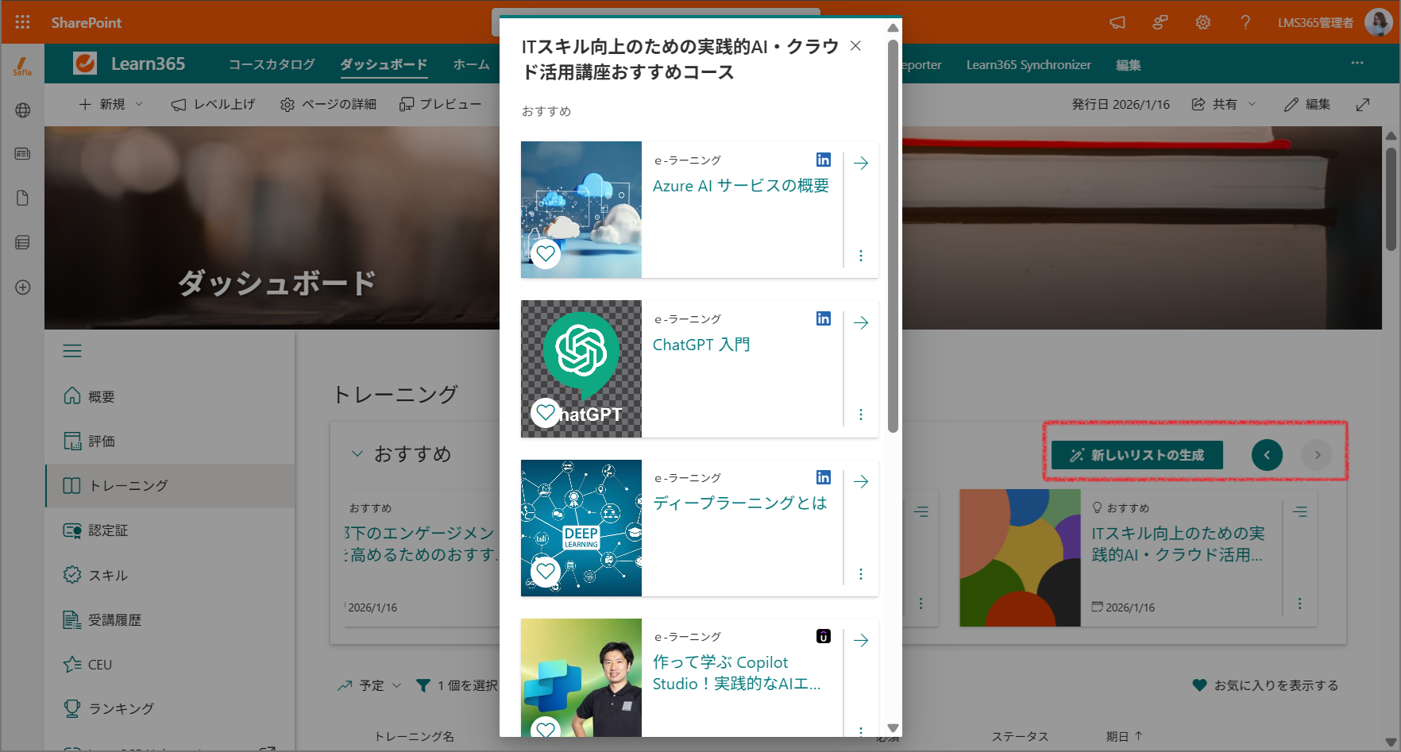Open スキル in the dashboard sidebar
Viewport: 1401px width, 752px height.
pyautogui.click(x=170, y=575)
